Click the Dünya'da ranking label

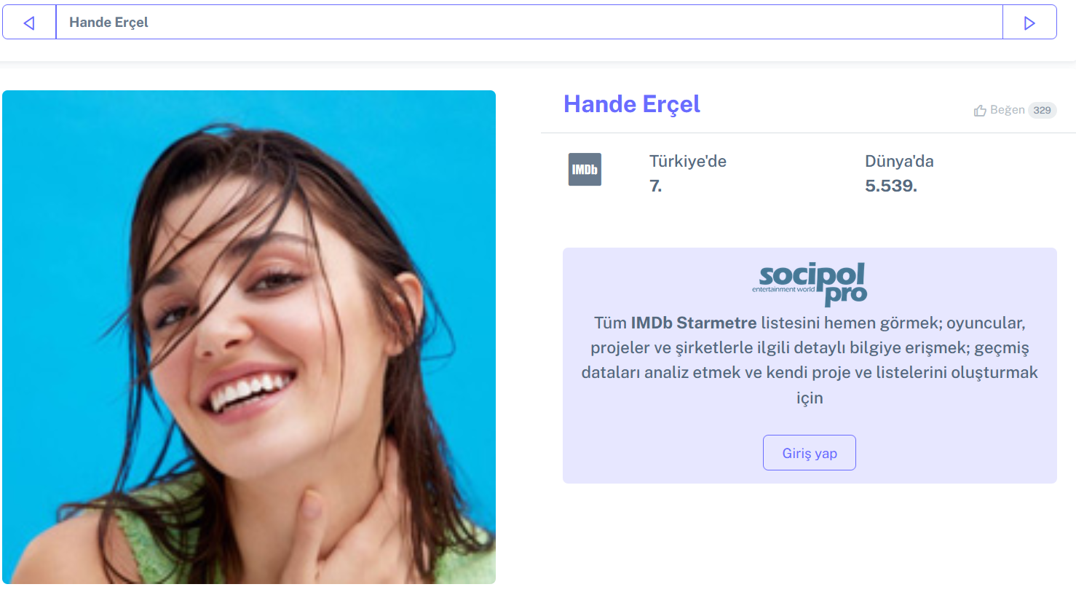(899, 161)
